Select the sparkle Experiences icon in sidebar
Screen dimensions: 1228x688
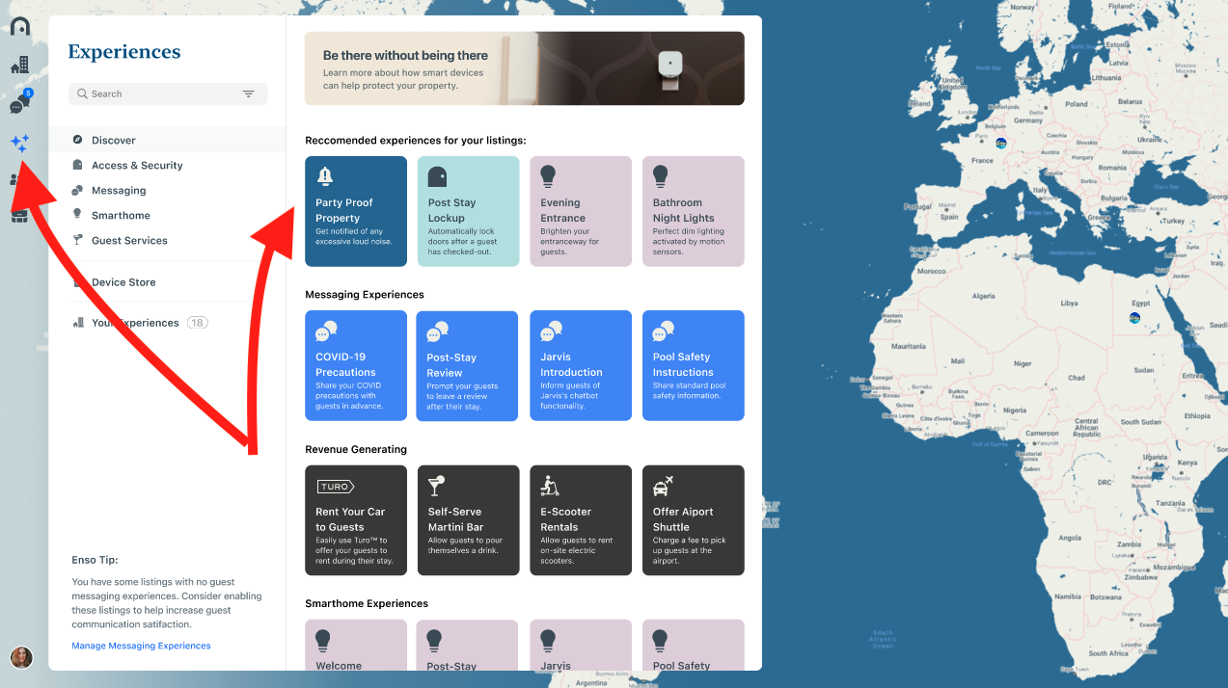(x=19, y=143)
